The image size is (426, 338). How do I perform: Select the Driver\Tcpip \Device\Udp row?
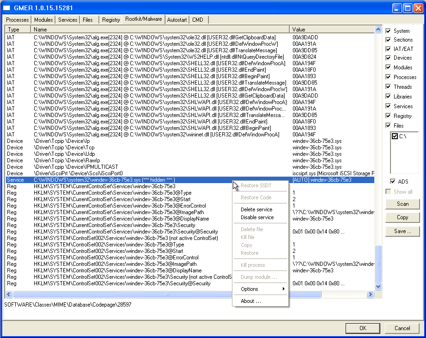pyautogui.click(x=148, y=154)
